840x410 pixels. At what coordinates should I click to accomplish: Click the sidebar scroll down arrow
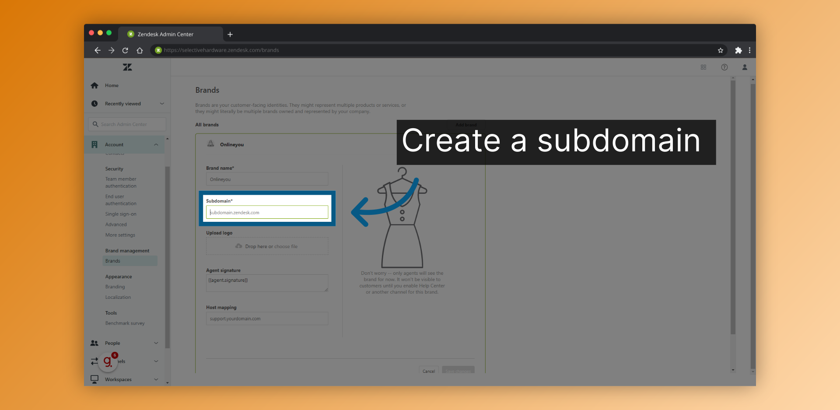pos(167,383)
